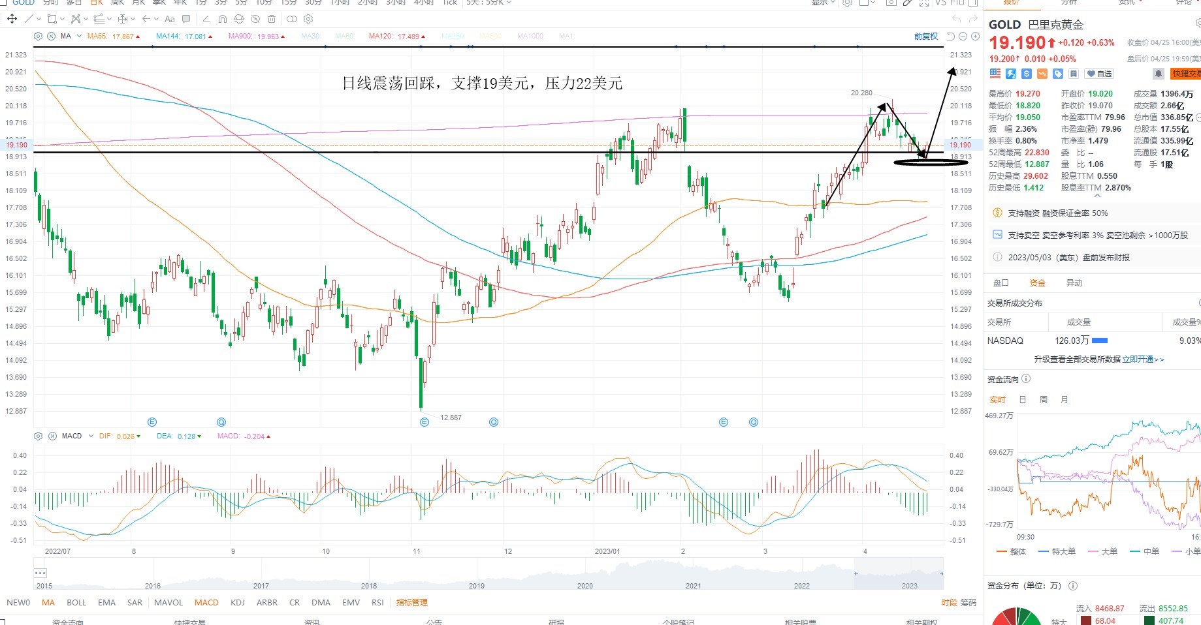The width and height of the screenshot is (1201, 625).
Task: Choose the text annotation Aa tool
Action: tap(170, 19)
